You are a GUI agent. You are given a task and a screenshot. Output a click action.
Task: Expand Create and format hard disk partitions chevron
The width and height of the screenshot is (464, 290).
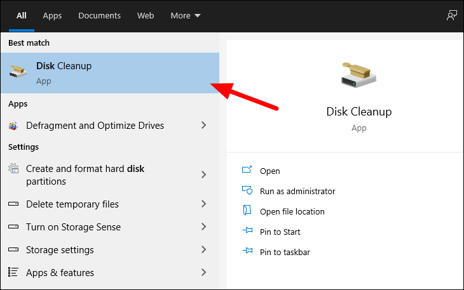tap(203, 175)
